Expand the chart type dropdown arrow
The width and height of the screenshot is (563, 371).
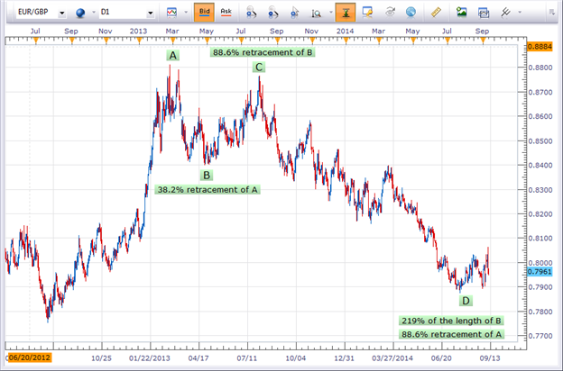(186, 13)
